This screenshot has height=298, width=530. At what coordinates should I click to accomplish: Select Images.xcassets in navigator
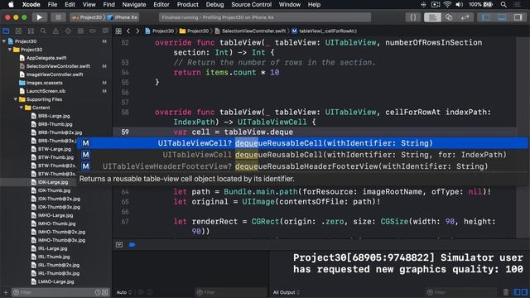(44, 83)
